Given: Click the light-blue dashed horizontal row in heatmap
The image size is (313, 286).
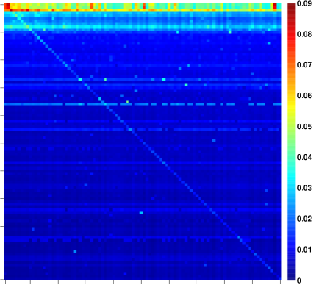Looking at the screenshot, I should pos(143,105).
